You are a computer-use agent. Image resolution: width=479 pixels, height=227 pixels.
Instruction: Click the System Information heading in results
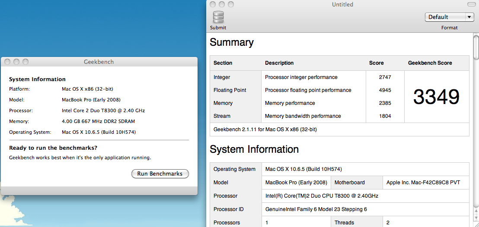coord(254,149)
